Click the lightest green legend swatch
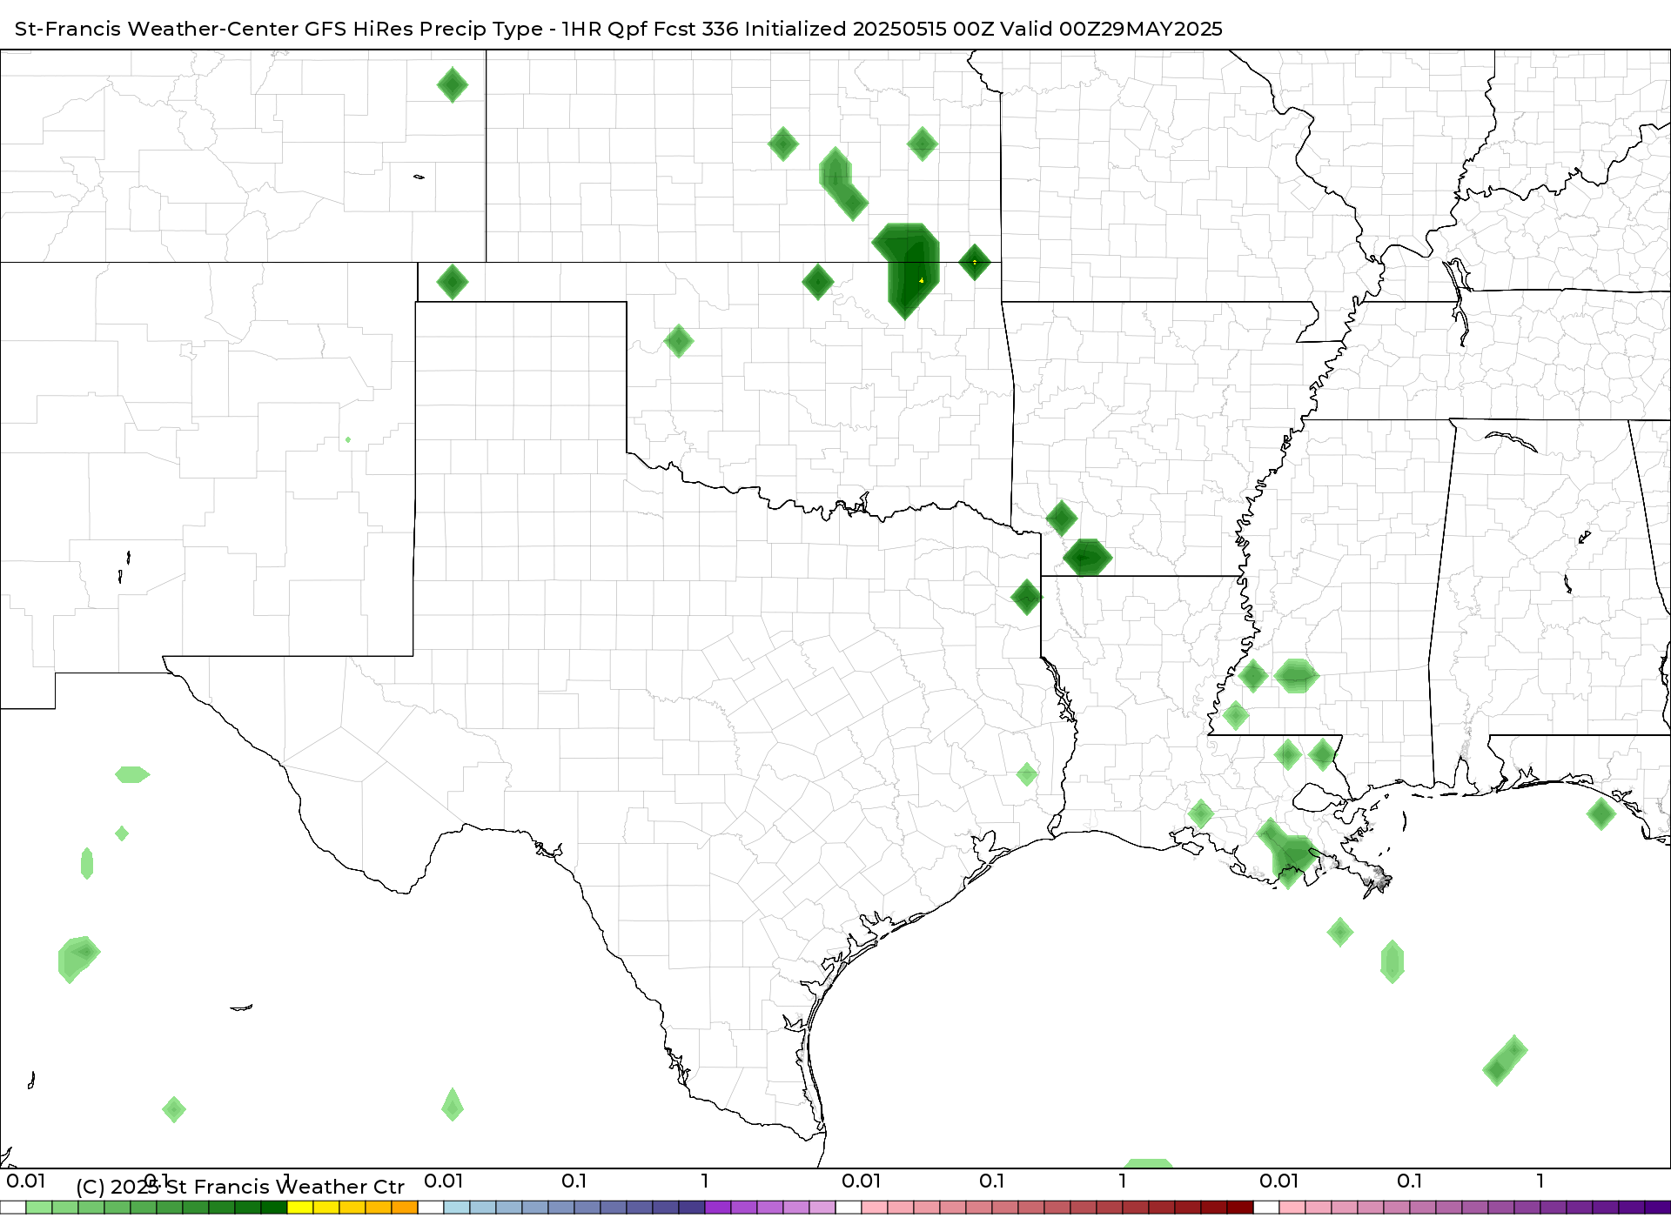The image size is (1671, 1218). coord(39,1208)
